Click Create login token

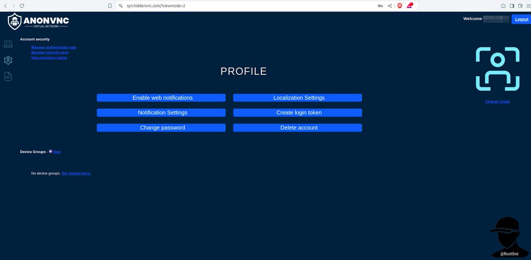point(297,113)
